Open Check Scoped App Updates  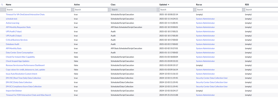point(18,61)
